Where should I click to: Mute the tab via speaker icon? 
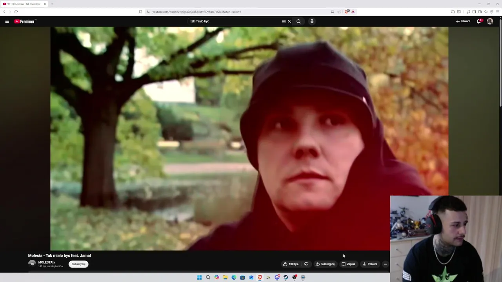[x=9, y=4]
